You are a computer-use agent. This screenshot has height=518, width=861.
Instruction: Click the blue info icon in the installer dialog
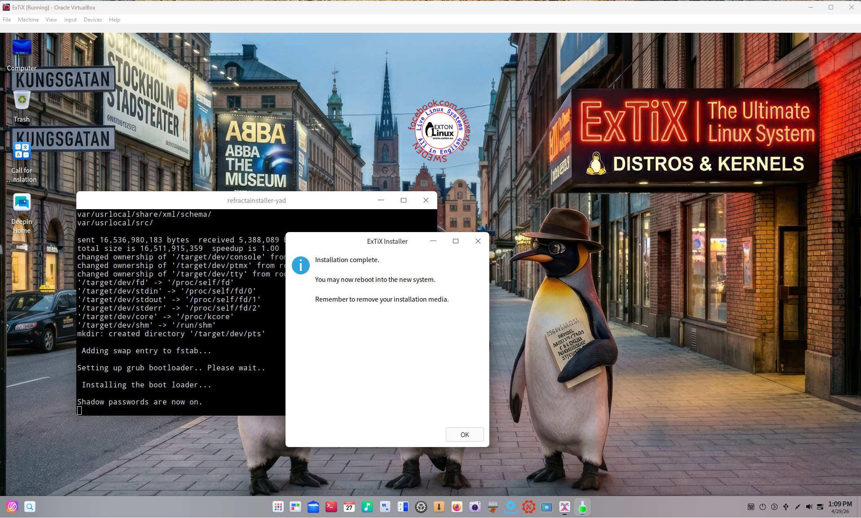[x=301, y=265]
